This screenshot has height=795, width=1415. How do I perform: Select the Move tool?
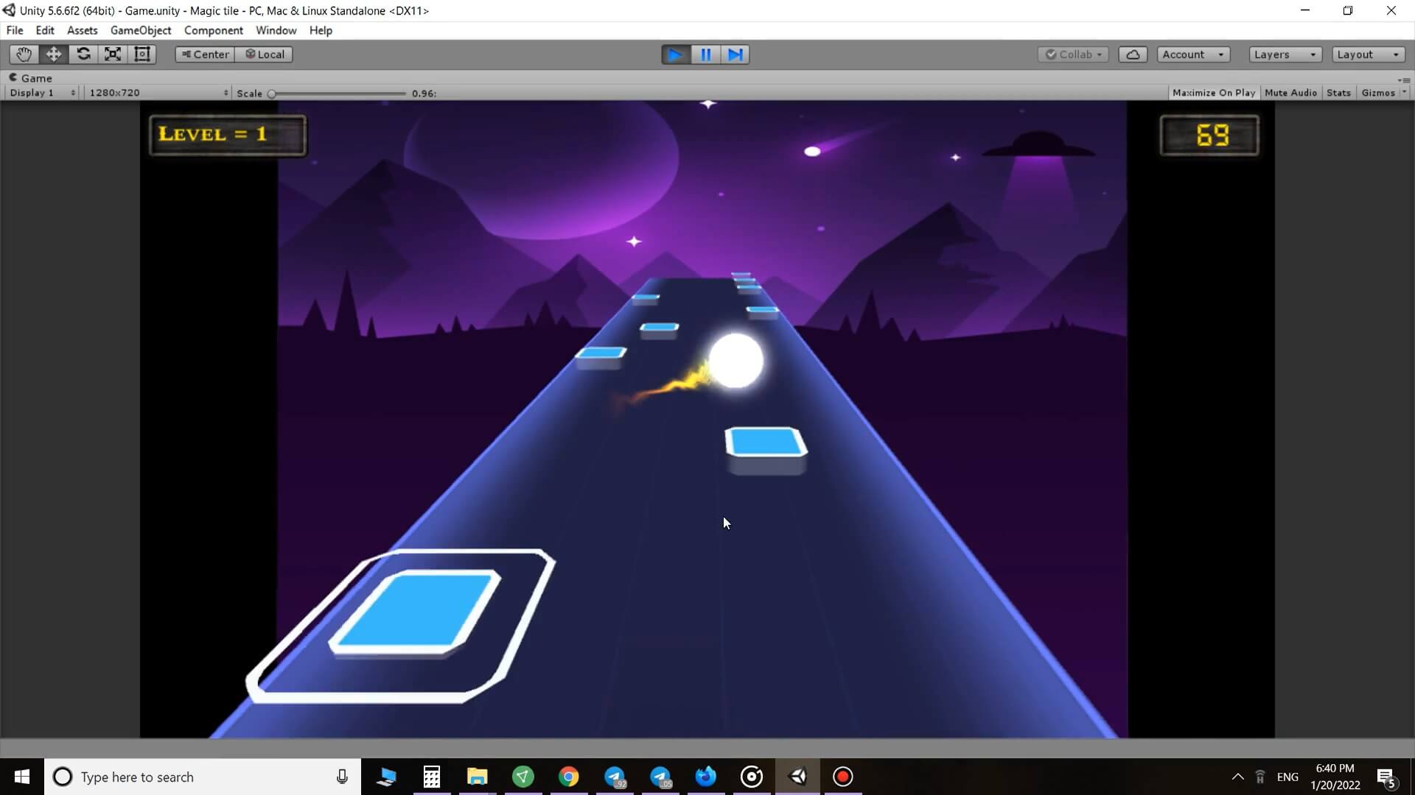[54, 54]
